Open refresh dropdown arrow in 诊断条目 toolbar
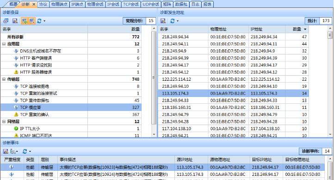The width and height of the screenshot is (334, 180). (44, 21)
